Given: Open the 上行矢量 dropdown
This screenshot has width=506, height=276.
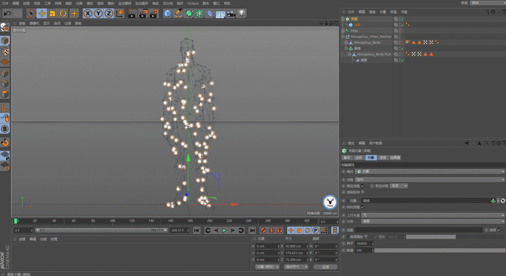Looking at the screenshot, I should pos(434,215).
